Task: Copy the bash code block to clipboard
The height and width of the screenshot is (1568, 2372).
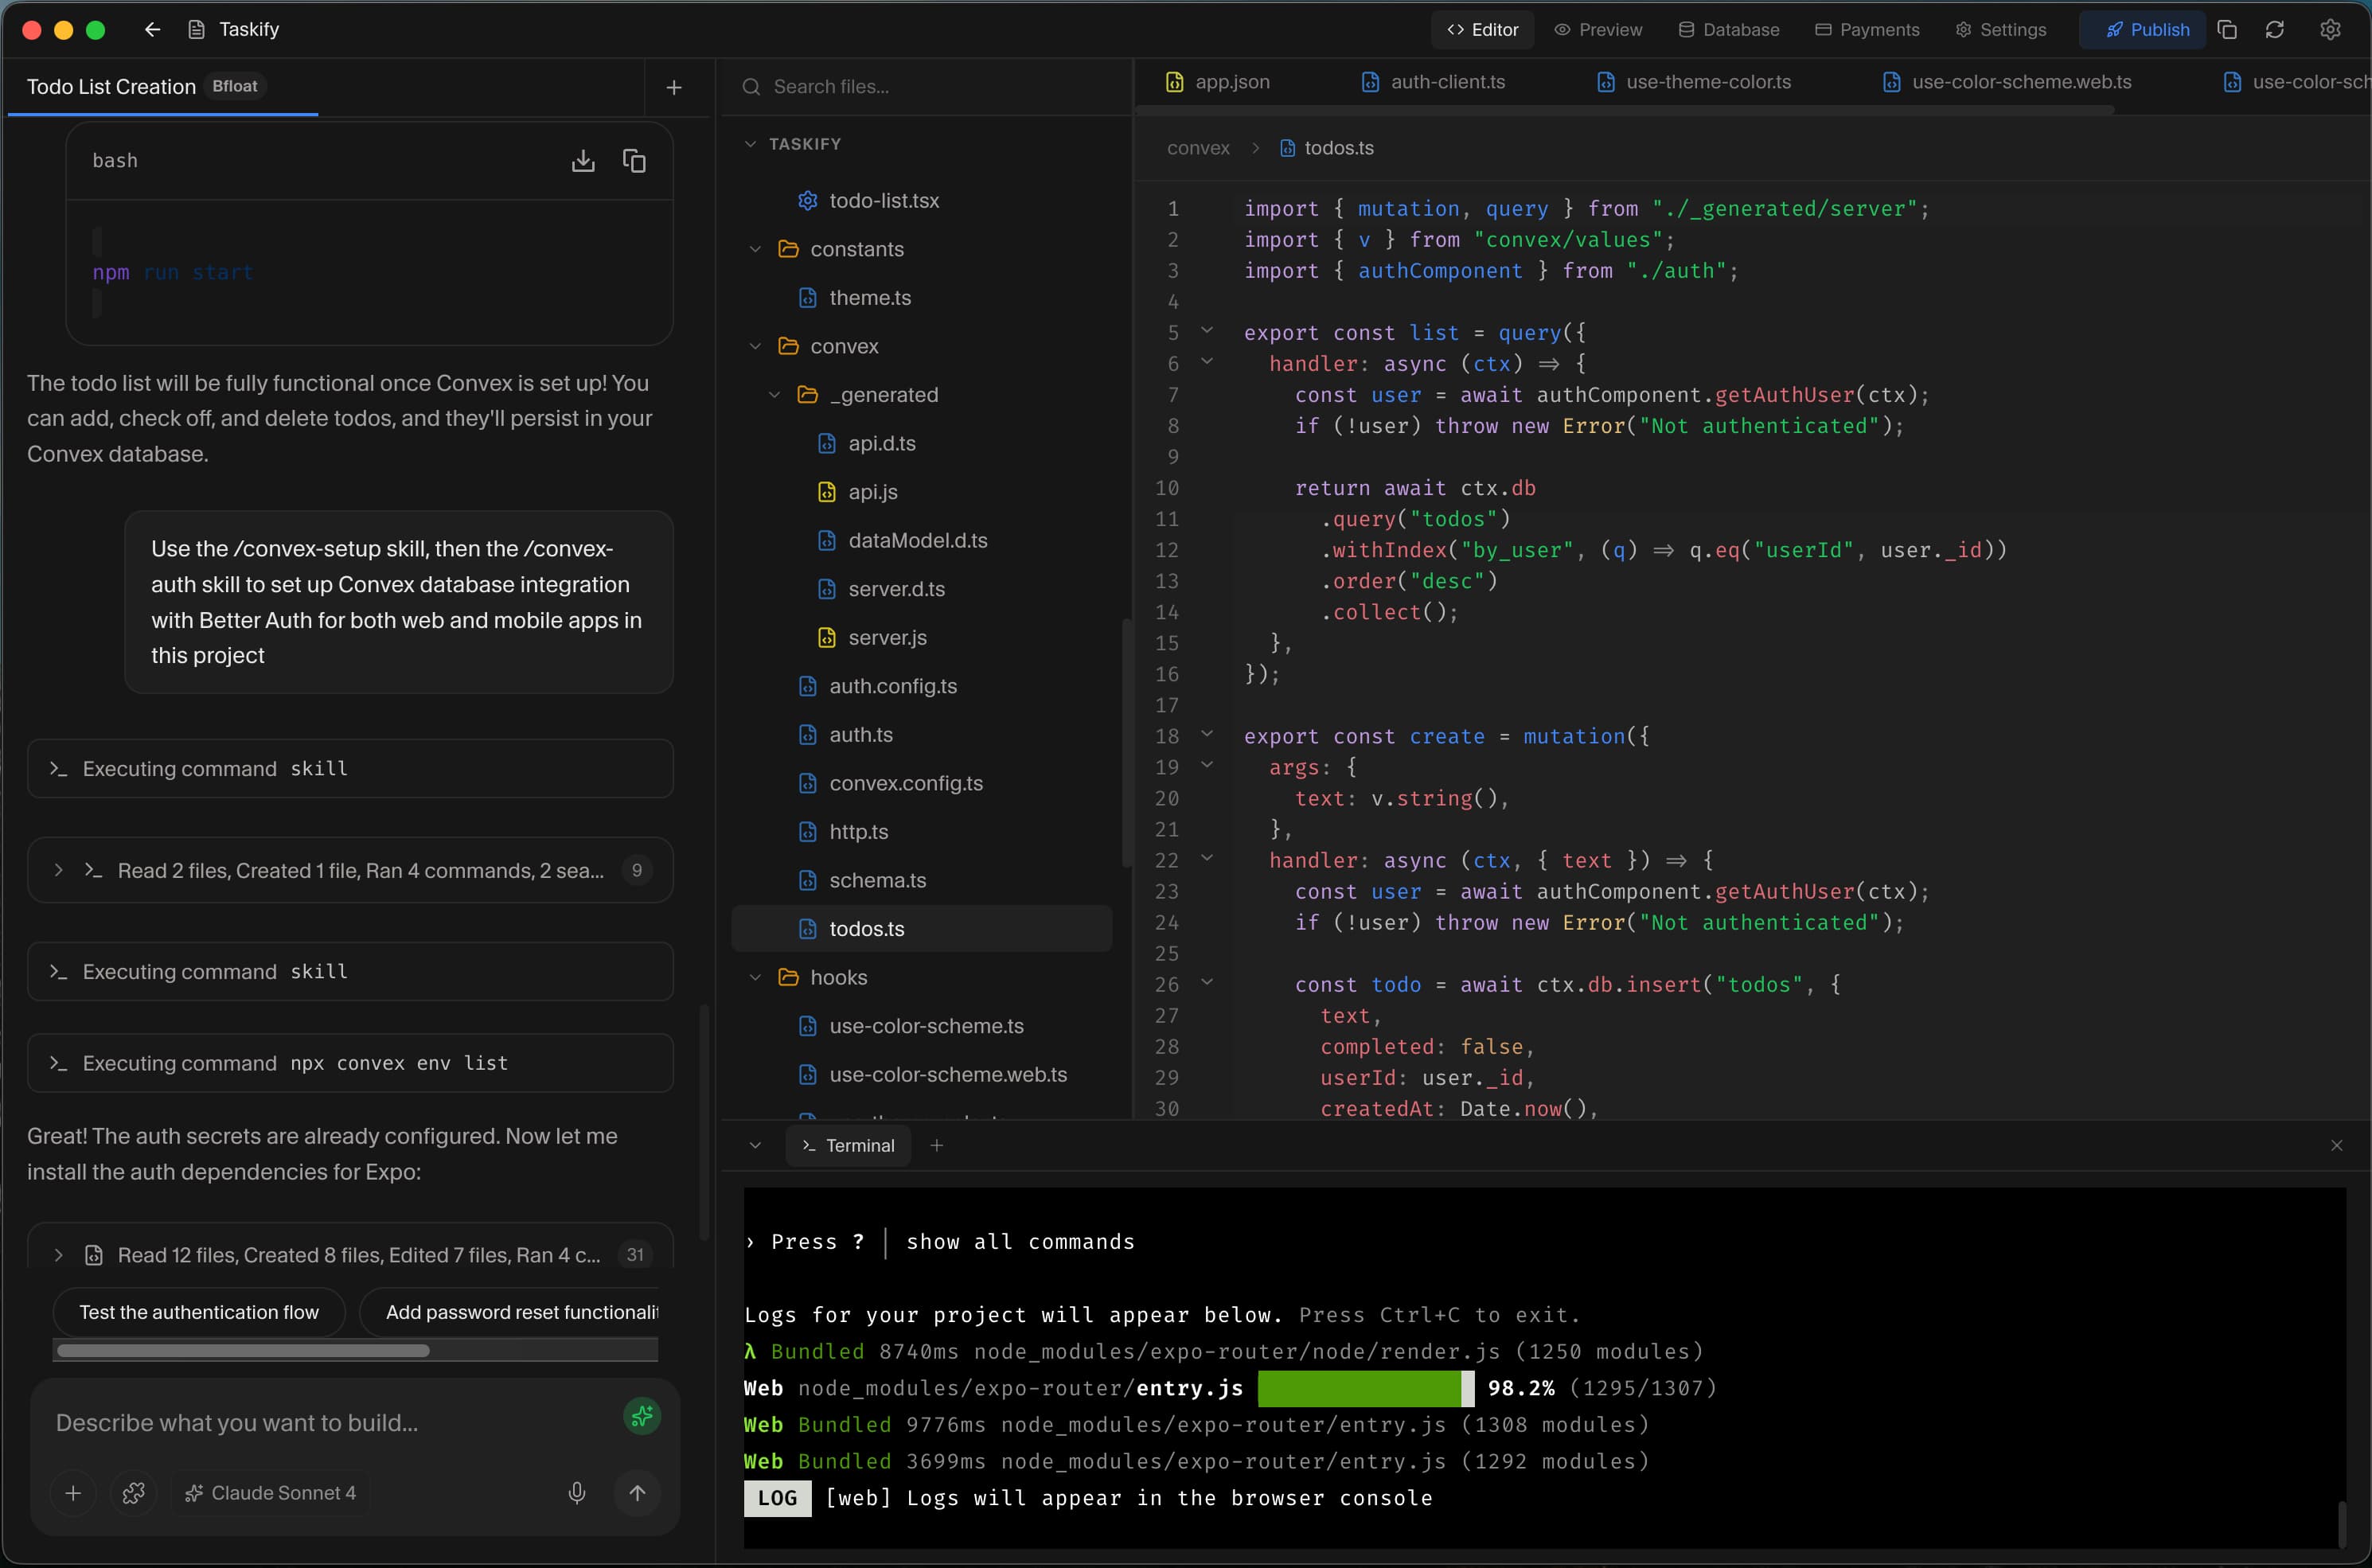Action: click(x=635, y=160)
